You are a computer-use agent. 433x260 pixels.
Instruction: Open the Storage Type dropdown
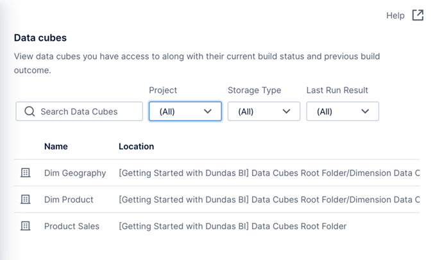click(264, 111)
